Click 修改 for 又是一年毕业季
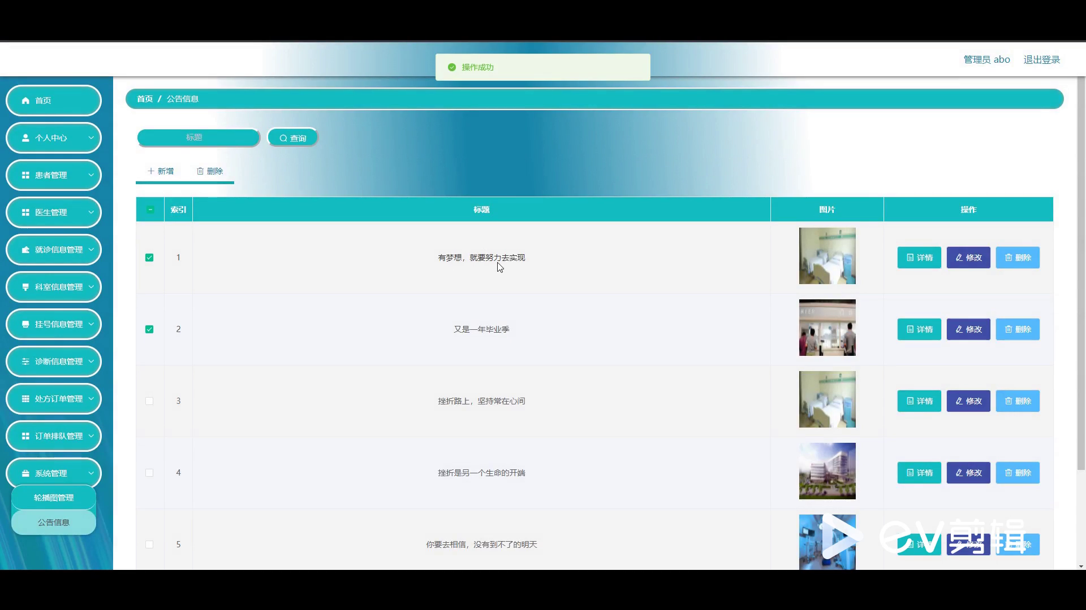 coord(968,329)
